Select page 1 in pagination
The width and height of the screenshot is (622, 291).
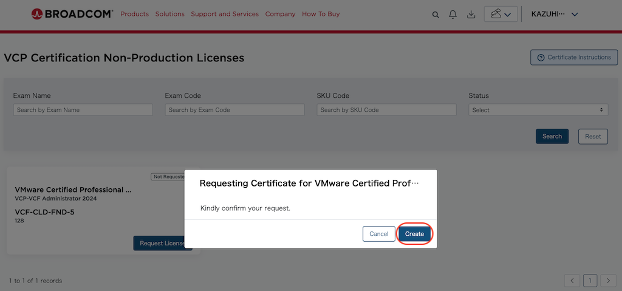(x=590, y=281)
